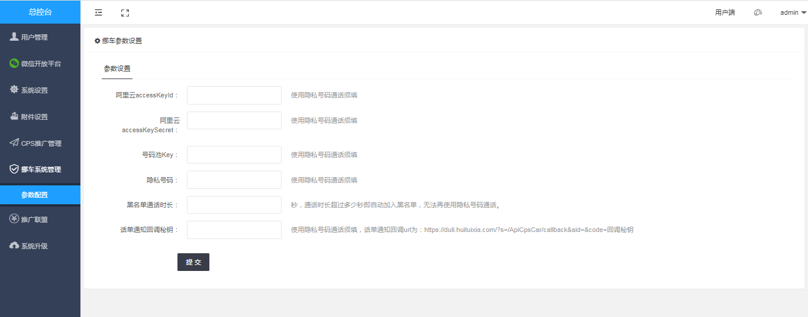808x317 pixels.
Task: Click the 号码池Key text field
Action: click(x=234, y=155)
